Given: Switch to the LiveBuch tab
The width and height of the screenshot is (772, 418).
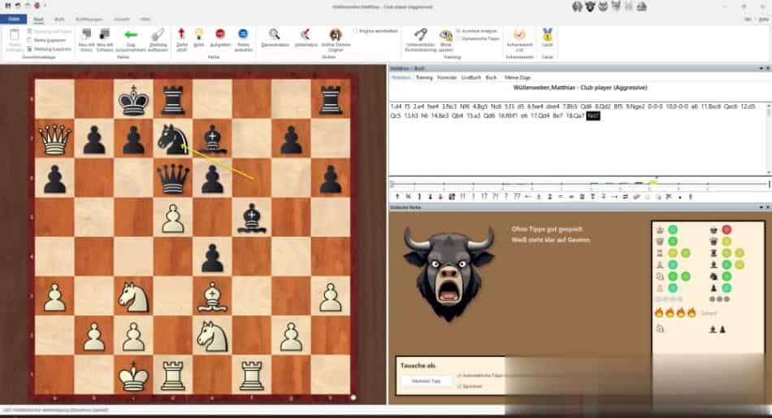Looking at the screenshot, I should [471, 78].
